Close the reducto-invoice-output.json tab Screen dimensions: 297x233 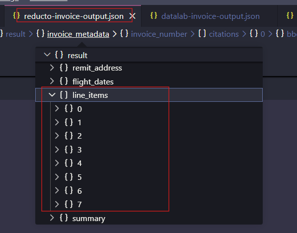point(133,16)
